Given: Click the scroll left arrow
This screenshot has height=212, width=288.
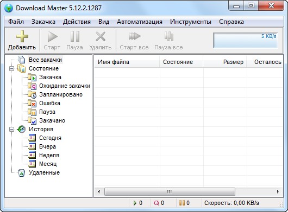Looking at the screenshot, I should [99, 191].
